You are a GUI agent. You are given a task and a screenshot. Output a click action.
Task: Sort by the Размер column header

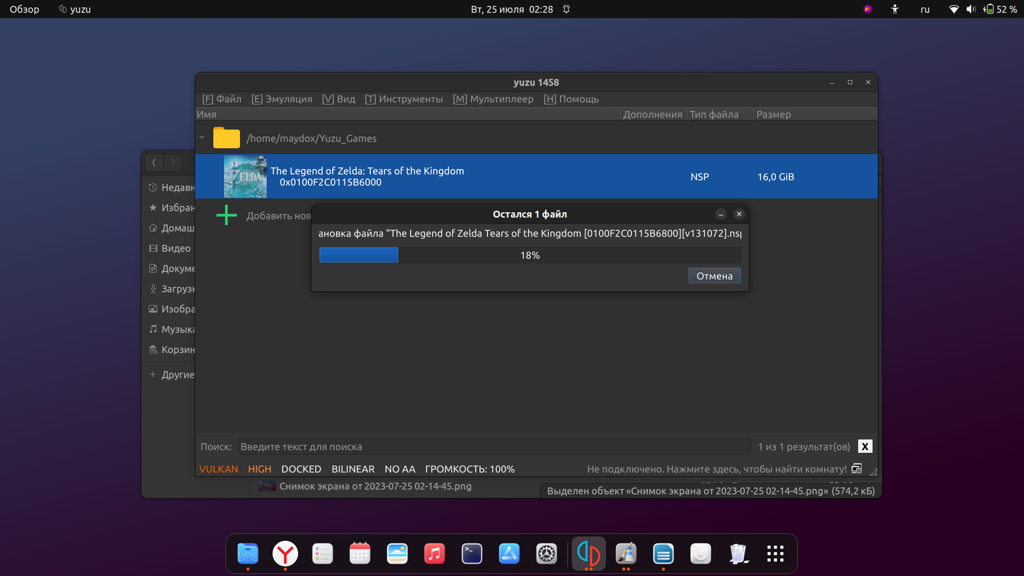pos(815,114)
